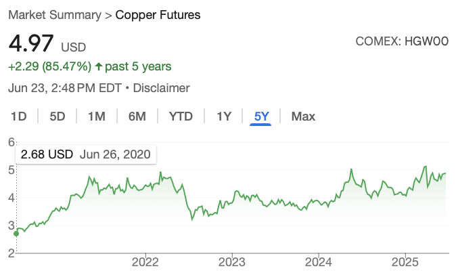Click the 2022 x-axis label

pos(145,262)
